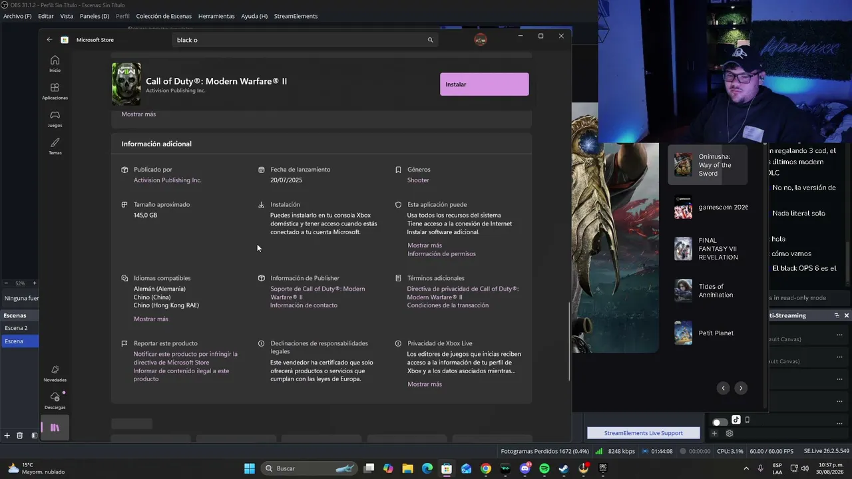852x479 pixels.
Task: Expand Mostrar más under Idiomas compatibles
Action: [151, 319]
